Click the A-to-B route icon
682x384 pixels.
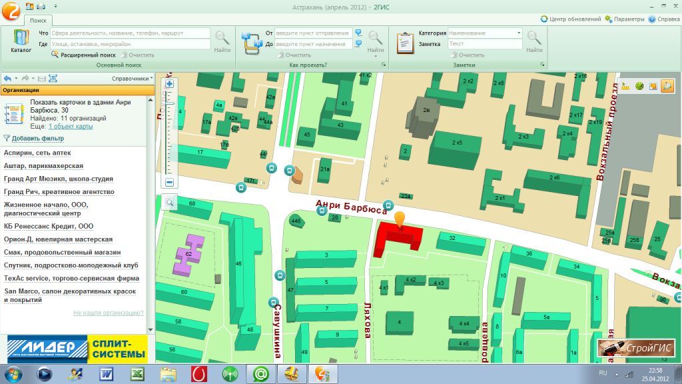252,43
